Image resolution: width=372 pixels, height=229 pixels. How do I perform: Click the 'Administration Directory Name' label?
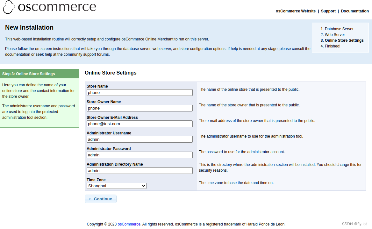(x=115, y=164)
